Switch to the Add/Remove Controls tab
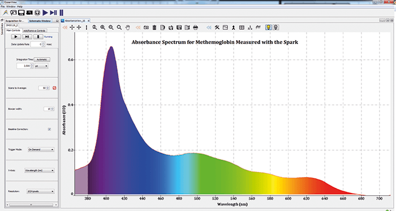 (x=35, y=30)
